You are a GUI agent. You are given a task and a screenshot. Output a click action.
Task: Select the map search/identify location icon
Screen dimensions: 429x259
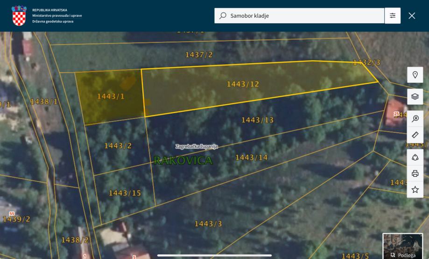415,118
